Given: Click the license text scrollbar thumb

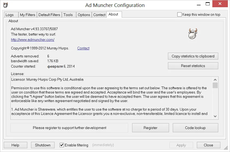Looking at the screenshot, I should pyautogui.click(x=215, y=85).
